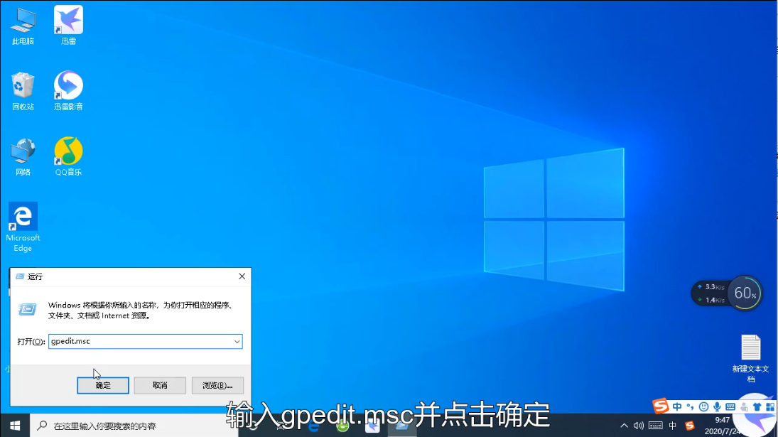Open the Sogou emoji panel icon

point(704,406)
